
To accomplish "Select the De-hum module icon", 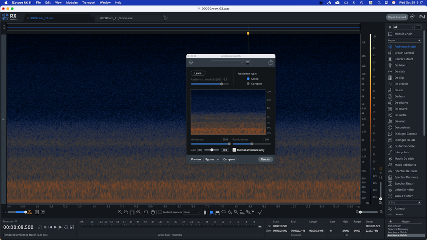I will point(390,96).
